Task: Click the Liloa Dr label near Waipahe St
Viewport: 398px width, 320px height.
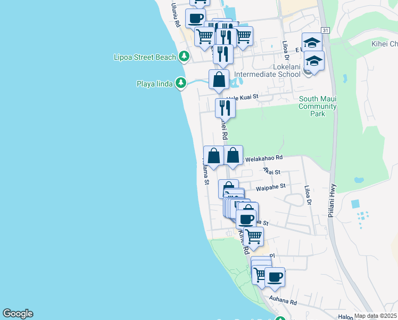Action: tap(308, 195)
